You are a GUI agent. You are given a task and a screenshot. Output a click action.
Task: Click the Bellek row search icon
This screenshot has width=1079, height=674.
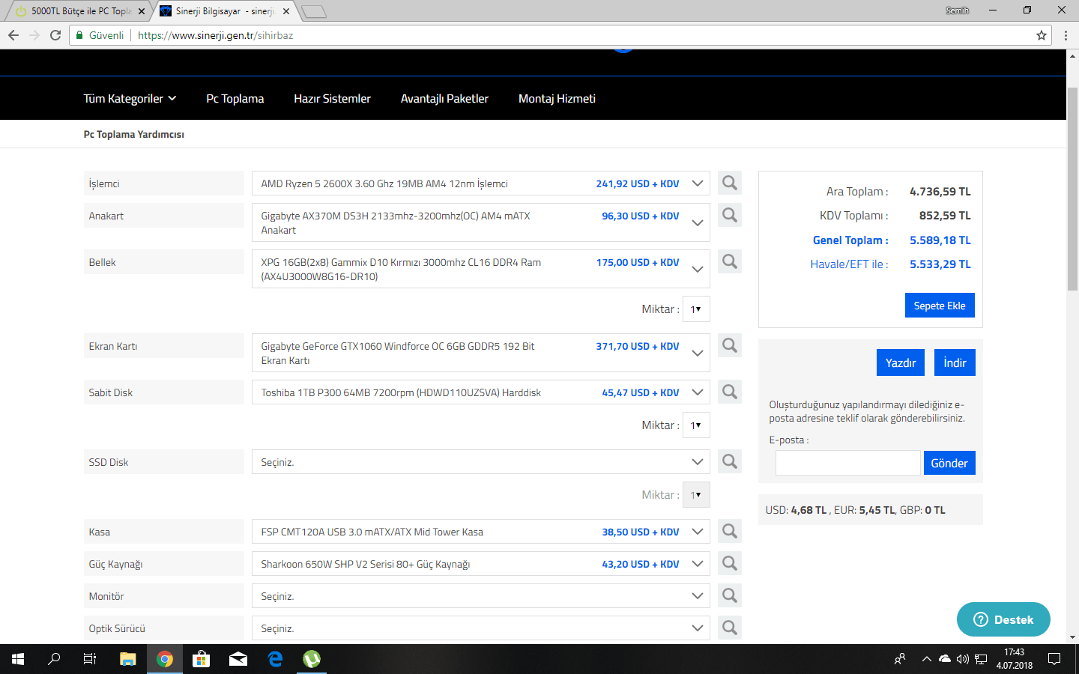tap(730, 261)
